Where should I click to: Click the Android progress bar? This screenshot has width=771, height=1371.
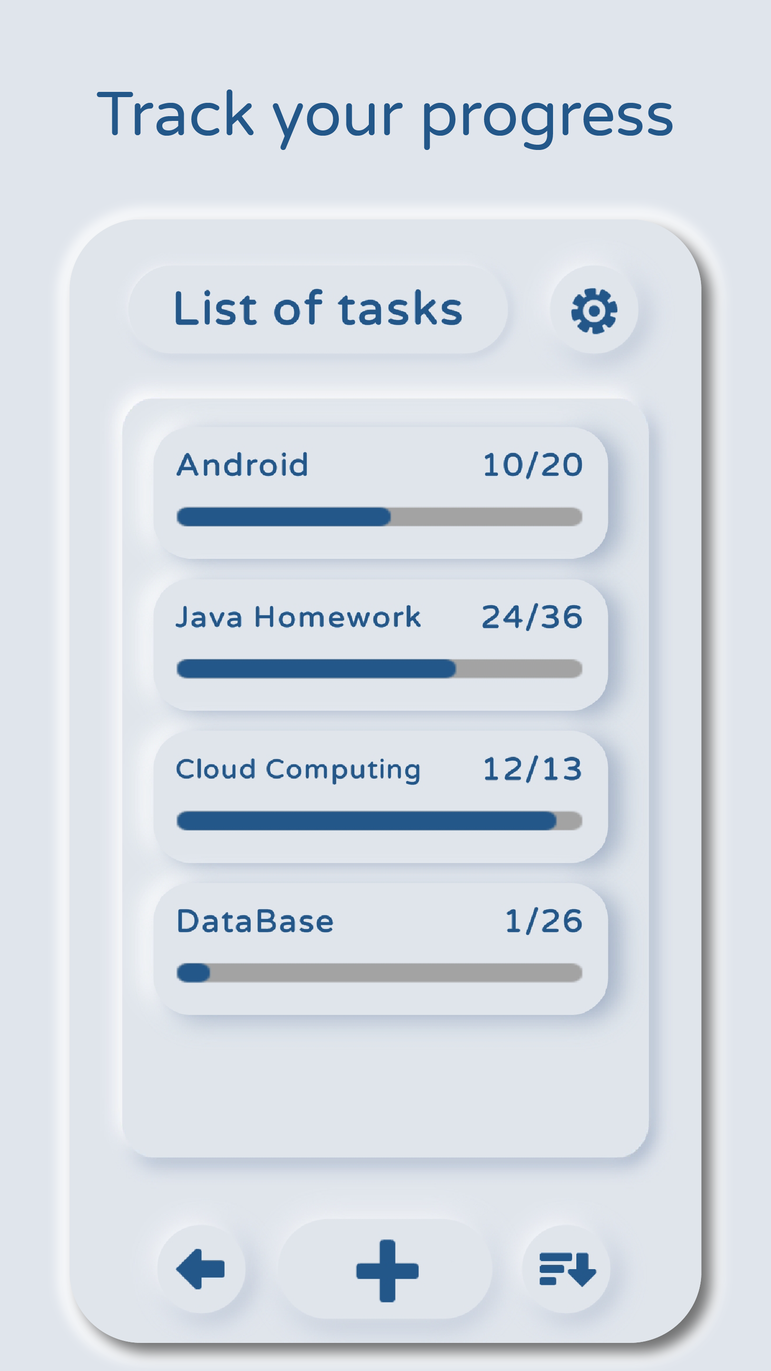pos(379,517)
